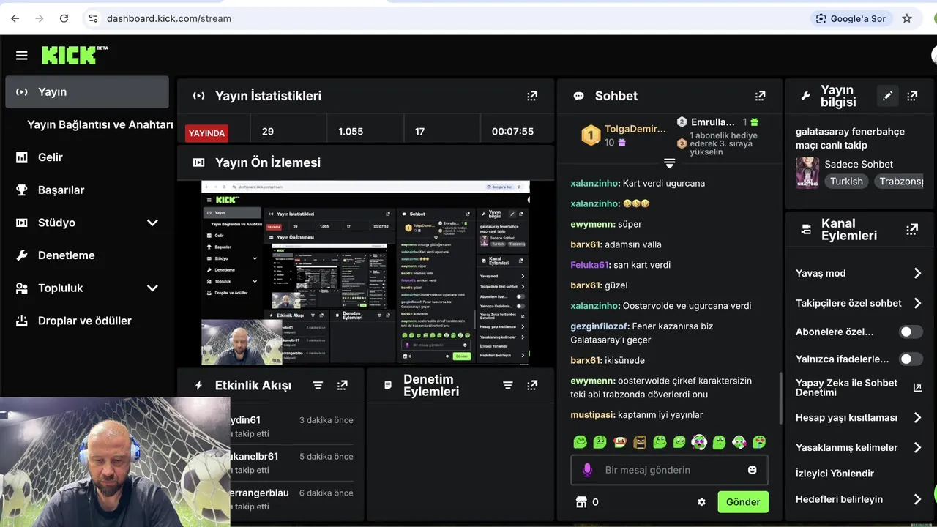Click the Trabzonspor tag
This screenshot has width=937, height=527.
[899, 181]
